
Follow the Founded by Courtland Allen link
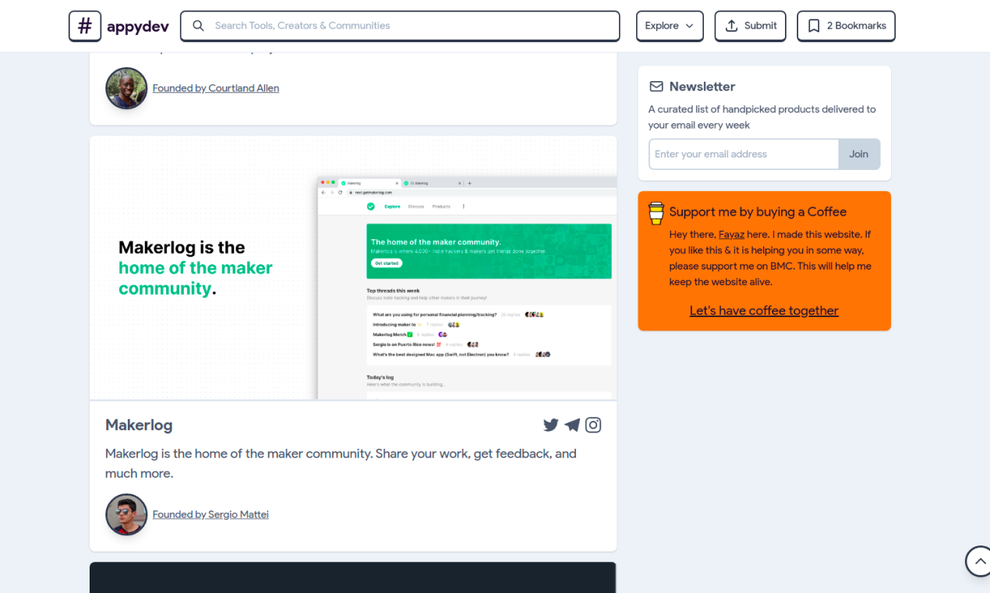tap(216, 88)
